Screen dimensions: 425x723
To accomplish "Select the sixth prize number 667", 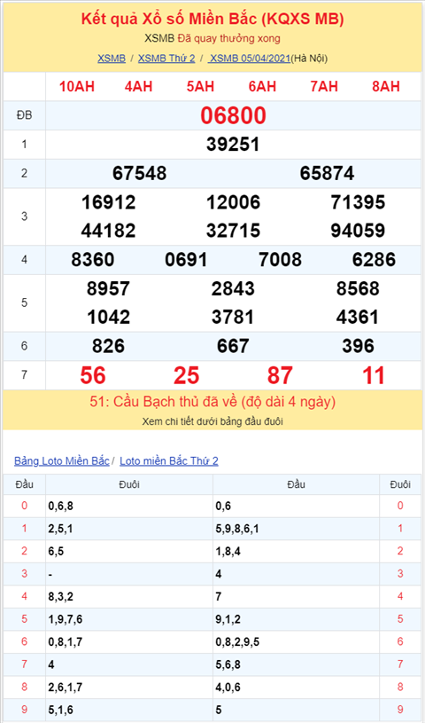I will tap(233, 346).
